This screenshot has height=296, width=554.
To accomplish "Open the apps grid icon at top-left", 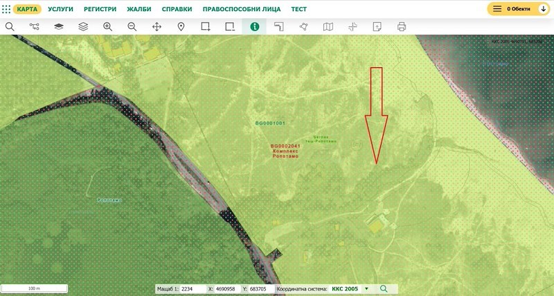I will 6,9.
